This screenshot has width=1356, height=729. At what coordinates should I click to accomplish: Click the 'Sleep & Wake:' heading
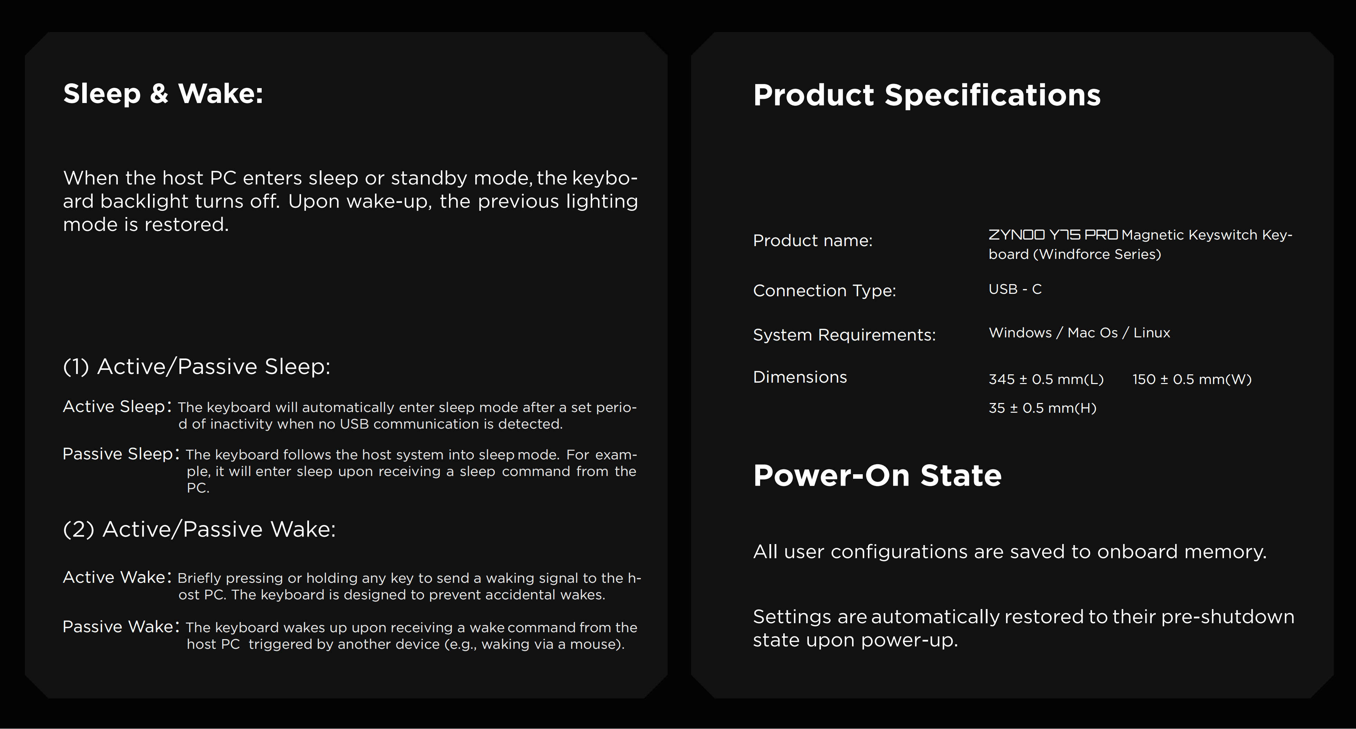pyautogui.click(x=163, y=94)
